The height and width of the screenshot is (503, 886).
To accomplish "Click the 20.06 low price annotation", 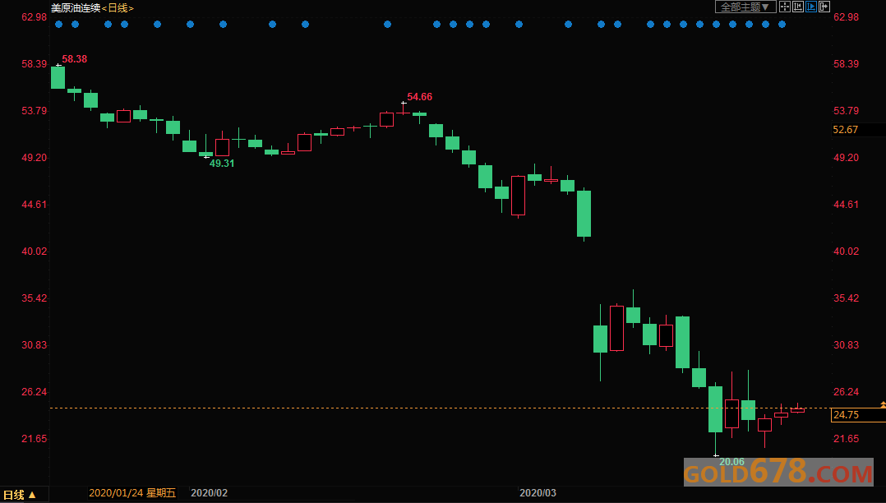I will coord(731,462).
